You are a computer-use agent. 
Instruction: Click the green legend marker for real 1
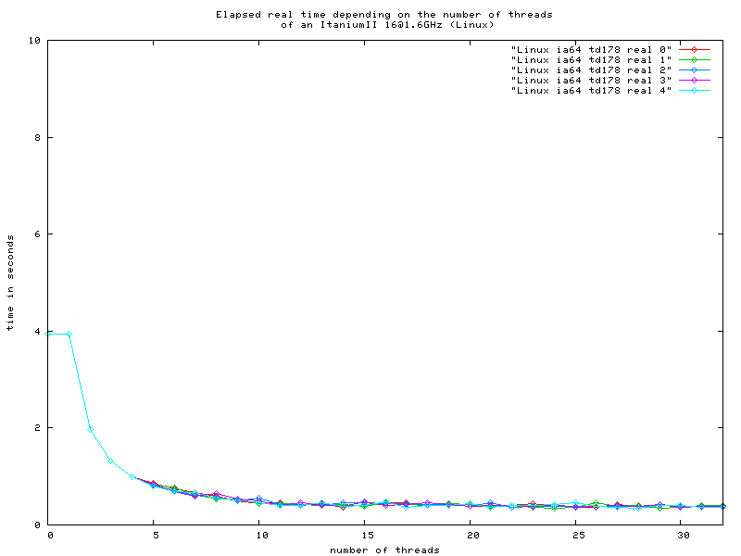tap(694, 59)
